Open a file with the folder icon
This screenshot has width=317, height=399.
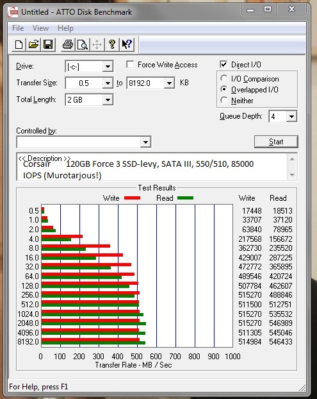(33, 45)
